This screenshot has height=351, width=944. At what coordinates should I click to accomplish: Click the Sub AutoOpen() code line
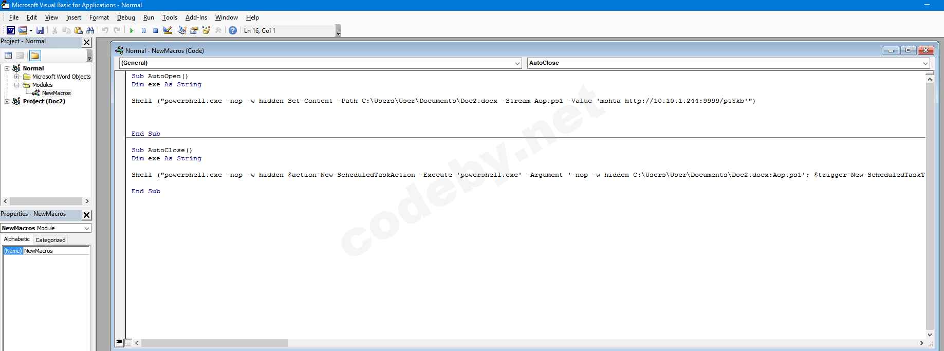tap(160, 77)
